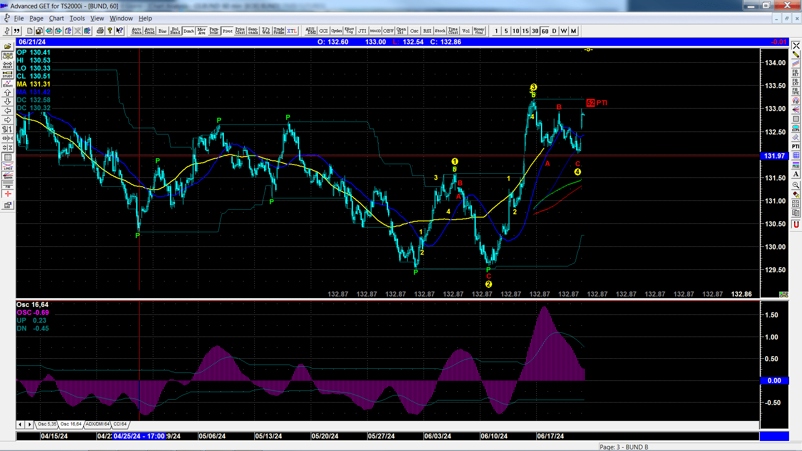Open the Tools menu

click(77, 18)
